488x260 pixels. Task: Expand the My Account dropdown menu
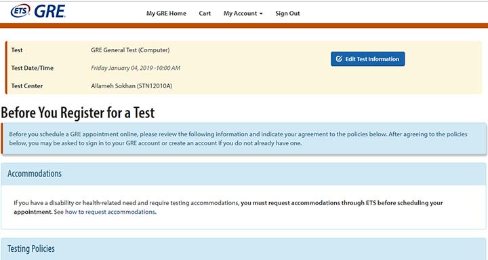tap(243, 14)
